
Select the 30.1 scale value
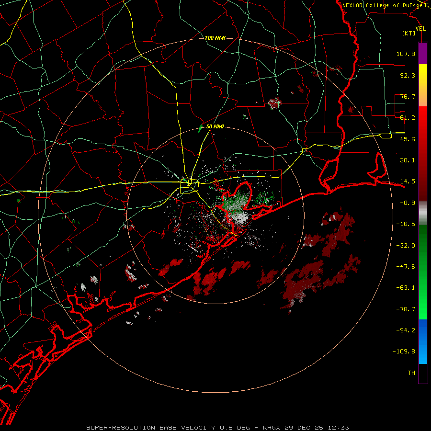point(408,160)
